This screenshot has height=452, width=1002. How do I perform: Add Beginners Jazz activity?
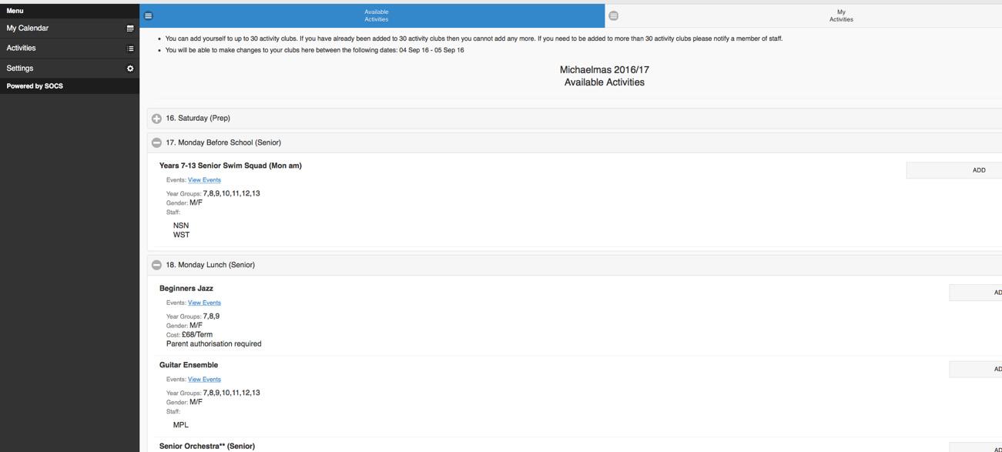[x=976, y=293]
